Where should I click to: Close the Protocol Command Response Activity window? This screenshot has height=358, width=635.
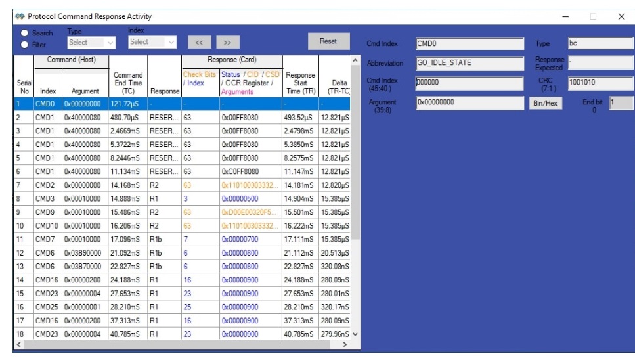point(621,16)
